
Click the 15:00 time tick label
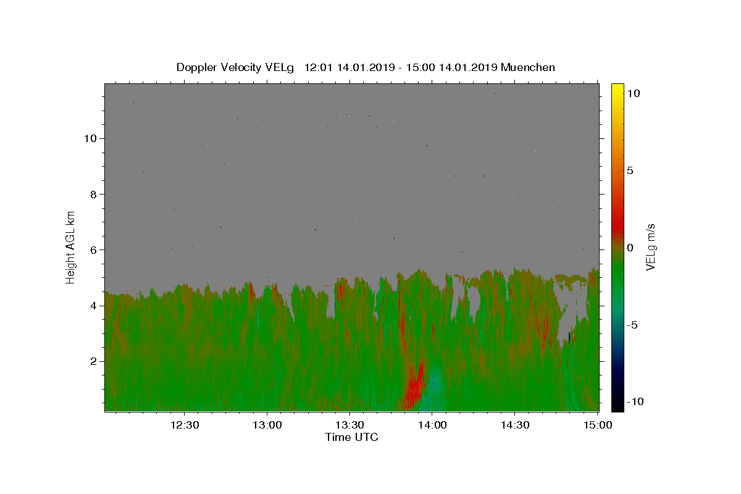tap(597, 425)
